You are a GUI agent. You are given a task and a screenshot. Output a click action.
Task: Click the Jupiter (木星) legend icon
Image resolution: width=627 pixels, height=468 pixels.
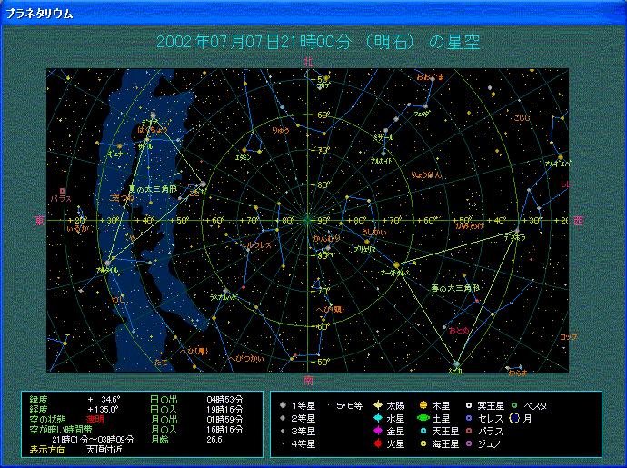click(423, 405)
